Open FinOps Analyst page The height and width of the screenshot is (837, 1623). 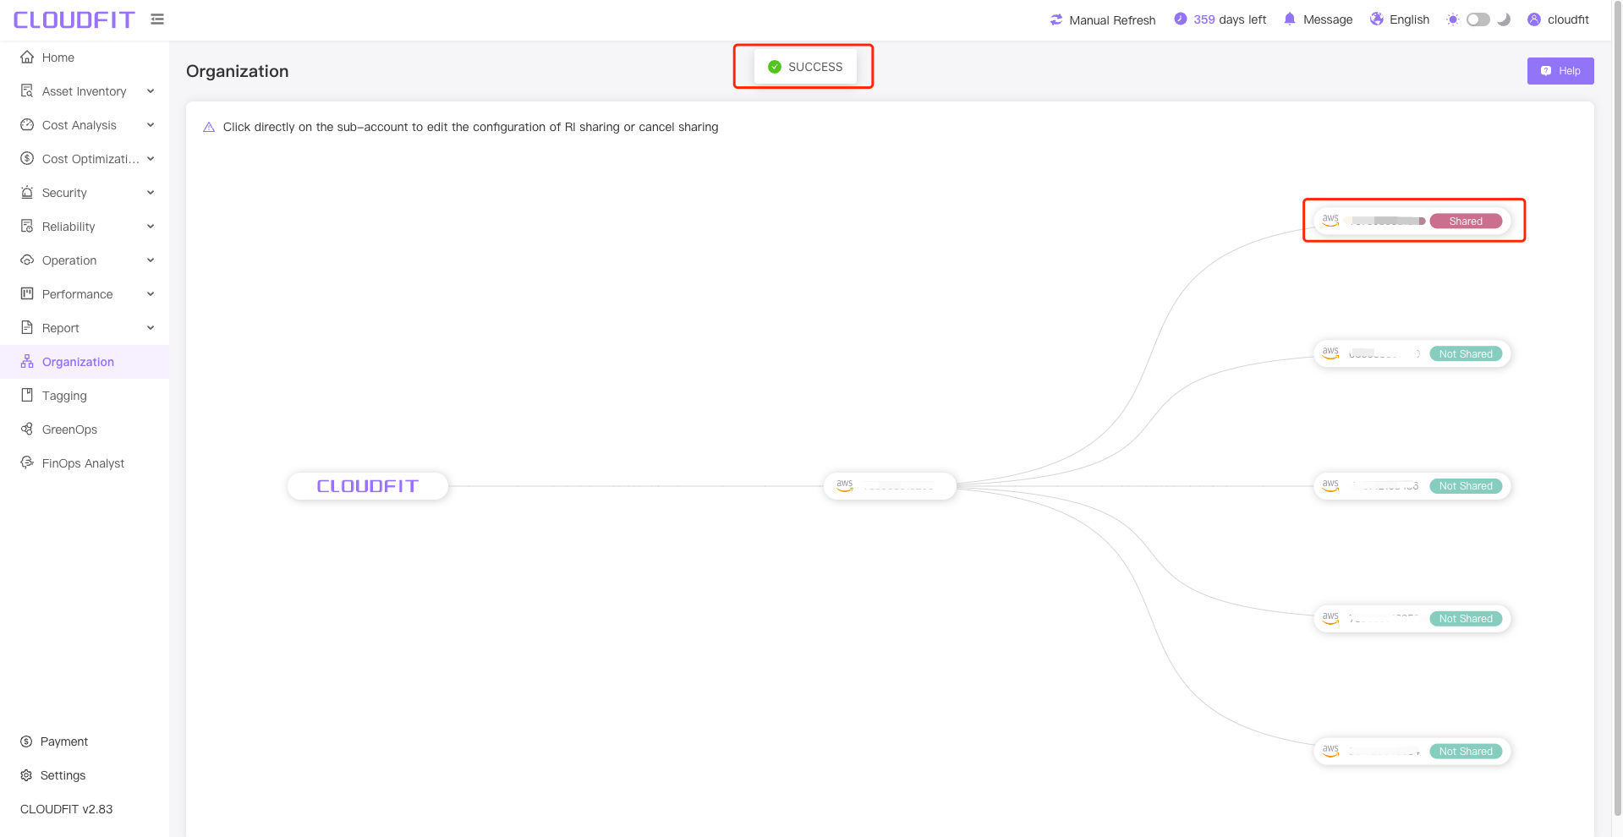pyautogui.click(x=85, y=463)
